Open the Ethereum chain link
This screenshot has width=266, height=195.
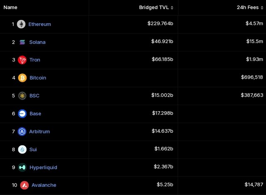point(40,24)
